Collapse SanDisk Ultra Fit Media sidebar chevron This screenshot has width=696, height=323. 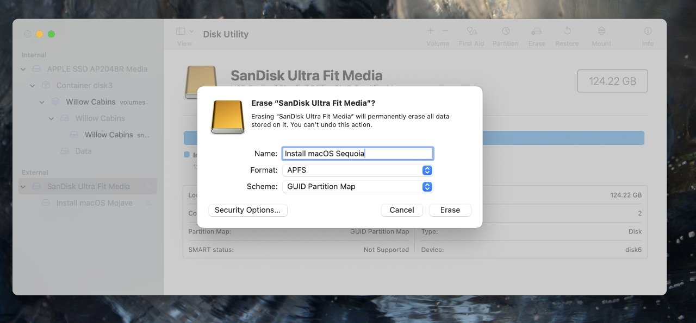coord(23,186)
